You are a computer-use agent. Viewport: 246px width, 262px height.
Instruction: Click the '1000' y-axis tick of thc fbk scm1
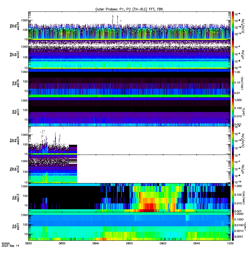click(x=24, y=215)
